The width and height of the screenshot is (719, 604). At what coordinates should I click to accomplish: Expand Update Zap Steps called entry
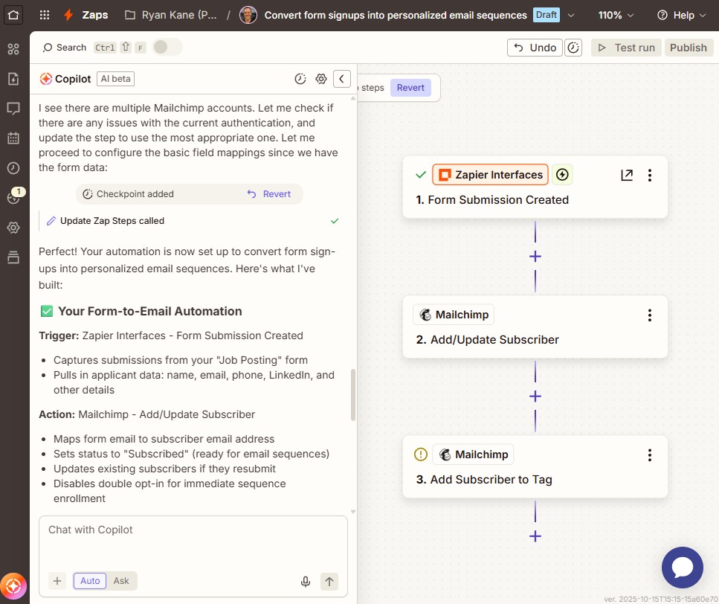tap(193, 221)
